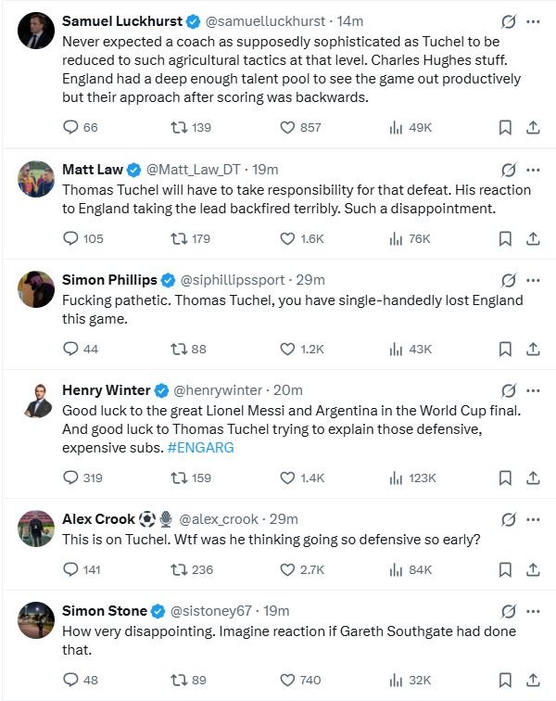Screen dimensions: 556x701
Task: Open more options on Matt Law's tweet
Action: 533,170
